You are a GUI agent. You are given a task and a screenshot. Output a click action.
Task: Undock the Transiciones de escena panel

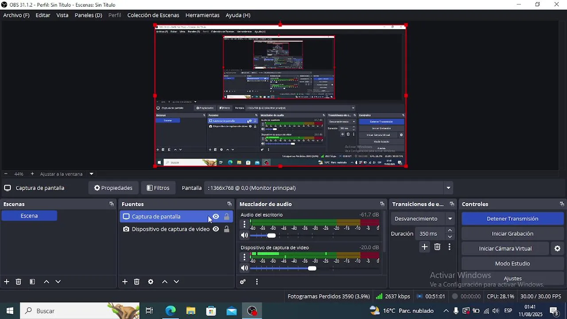point(452,204)
